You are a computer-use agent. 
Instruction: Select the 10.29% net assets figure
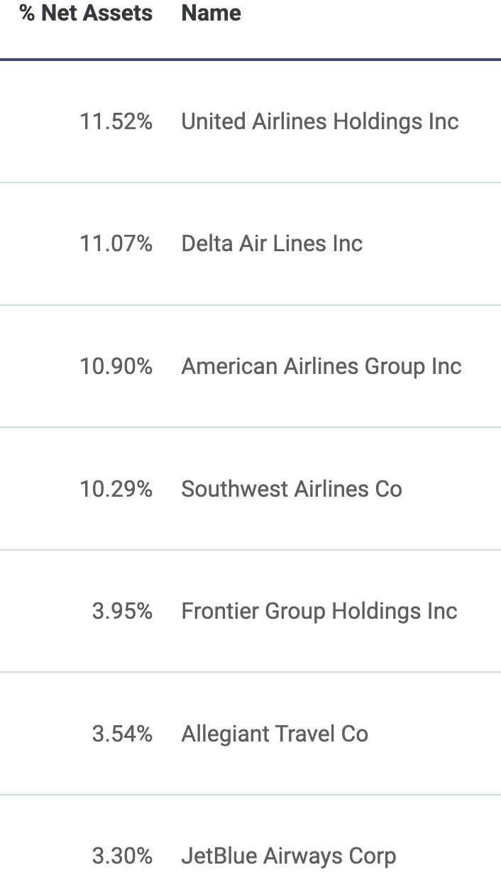tap(116, 489)
